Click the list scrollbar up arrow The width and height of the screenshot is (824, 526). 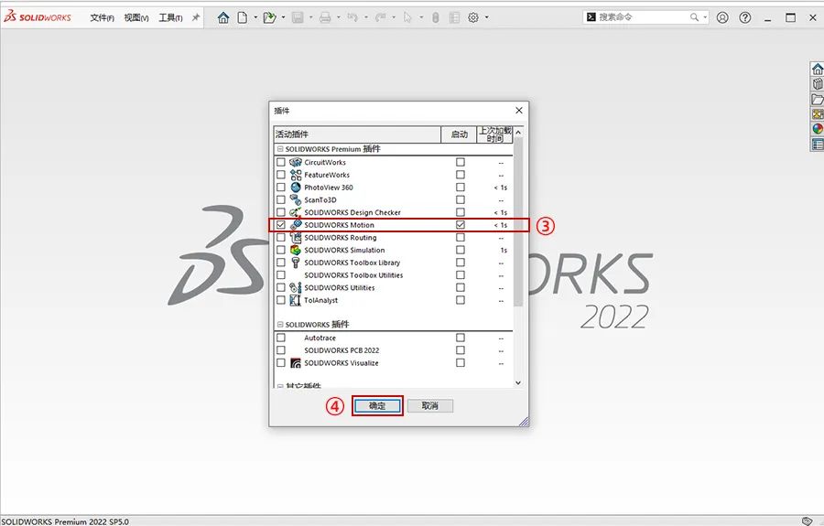pos(518,133)
